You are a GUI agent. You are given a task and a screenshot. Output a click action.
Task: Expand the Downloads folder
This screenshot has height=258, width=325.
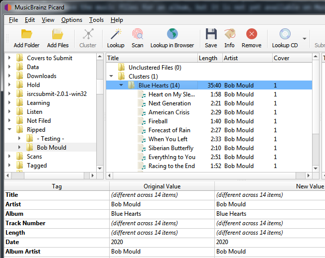(x=9, y=76)
